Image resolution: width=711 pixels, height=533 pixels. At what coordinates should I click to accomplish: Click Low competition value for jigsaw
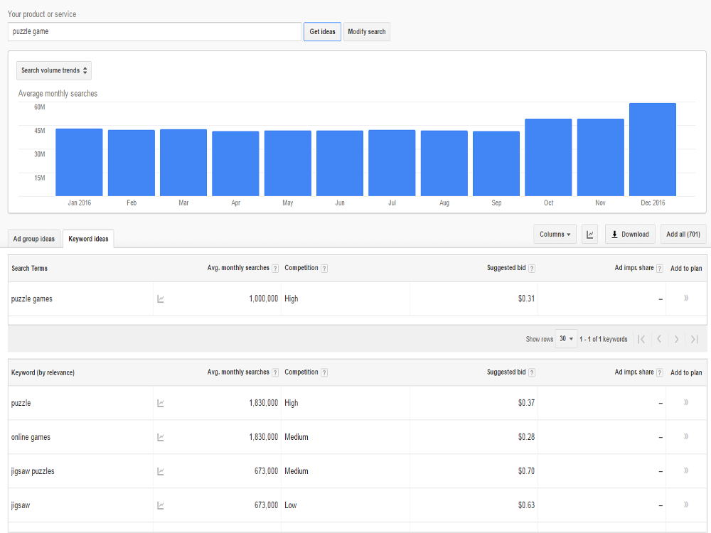pyautogui.click(x=291, y=505)
